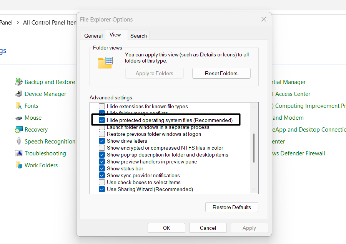Open the Recovery icon

(x=19, y=130)
